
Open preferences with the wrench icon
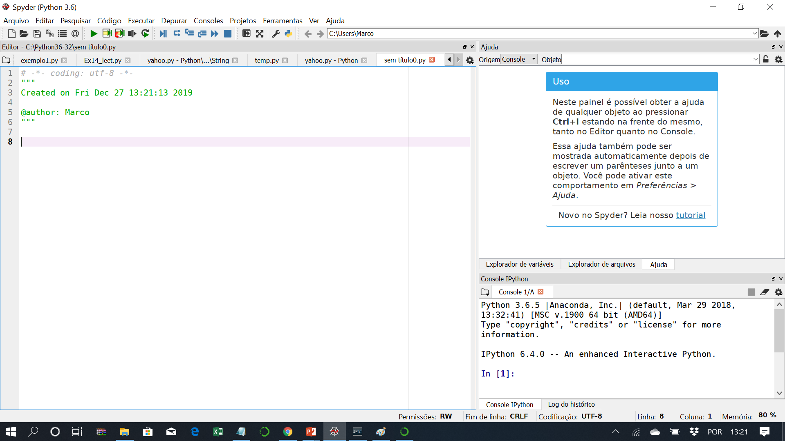276,33
